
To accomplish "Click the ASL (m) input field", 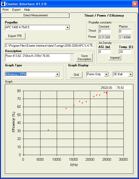I will coord(105,52).
